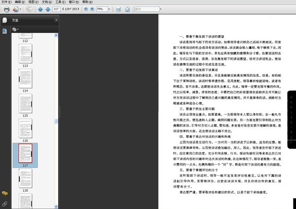Open the 文件 (File) menu
This screenshot has width=296, height=209.
click(x=6, y=2)
